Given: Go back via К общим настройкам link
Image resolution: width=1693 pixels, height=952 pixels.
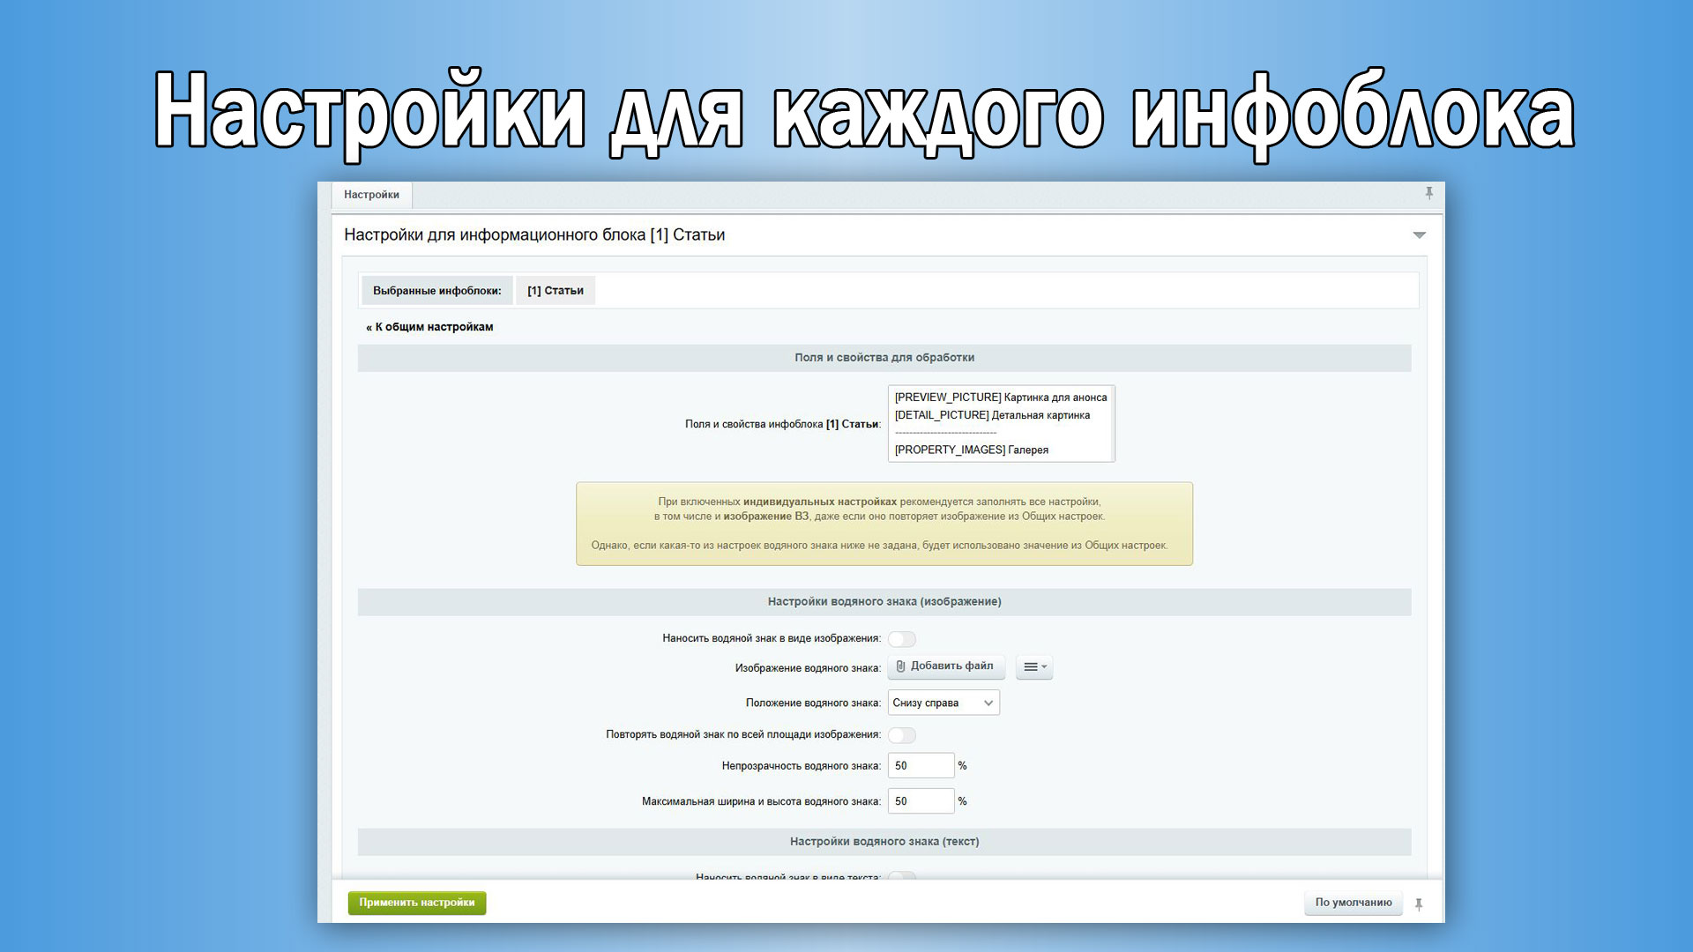Looking at the screenshot, I should [x=429, y=327].
